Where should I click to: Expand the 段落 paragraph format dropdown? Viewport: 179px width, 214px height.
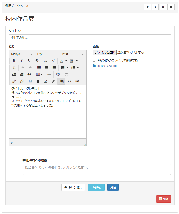tap(73, 54)
